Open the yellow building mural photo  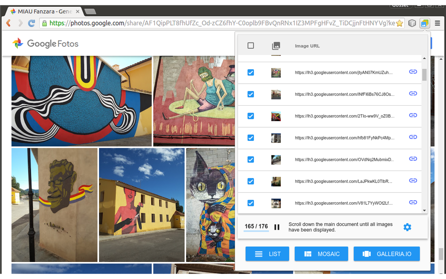(x=142, y=205)
